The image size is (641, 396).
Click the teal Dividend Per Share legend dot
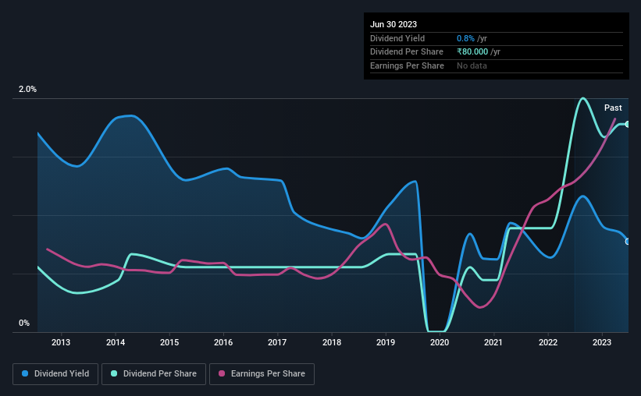coord(114,373)
